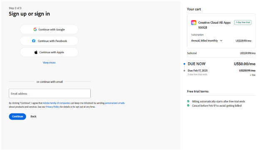
Task: Click the Creative Cloud All Apps 100GB title
Action: 214,25
